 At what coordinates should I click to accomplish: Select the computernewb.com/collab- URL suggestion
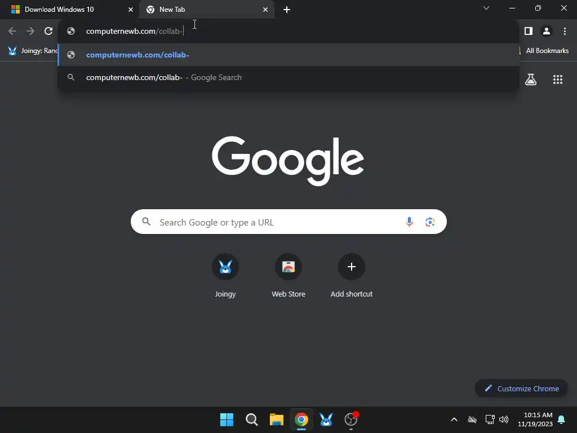288,55
